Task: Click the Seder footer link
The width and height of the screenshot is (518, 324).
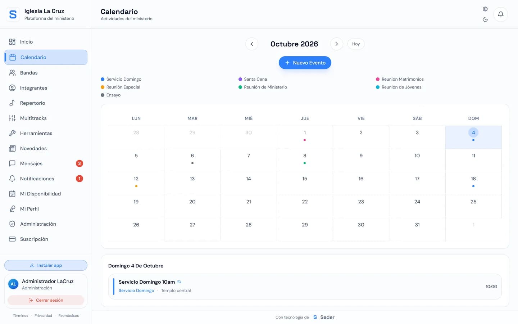Action: pos(324,317)
